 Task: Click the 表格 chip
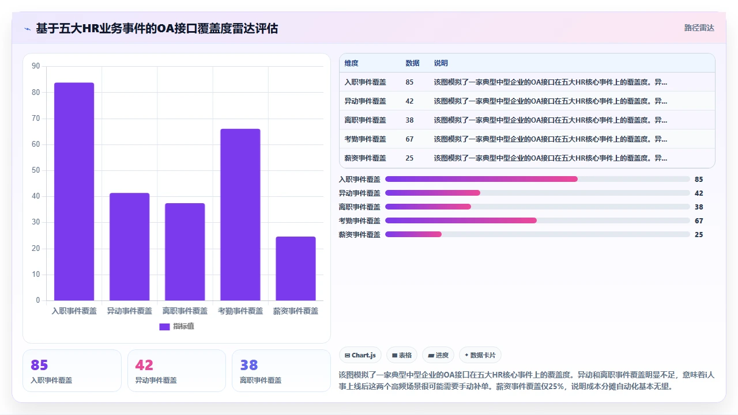[402, 356]
